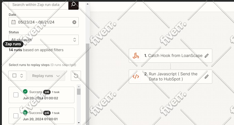Open the calendar icon in Date field
Screen dimensions: 234x125
13,22
